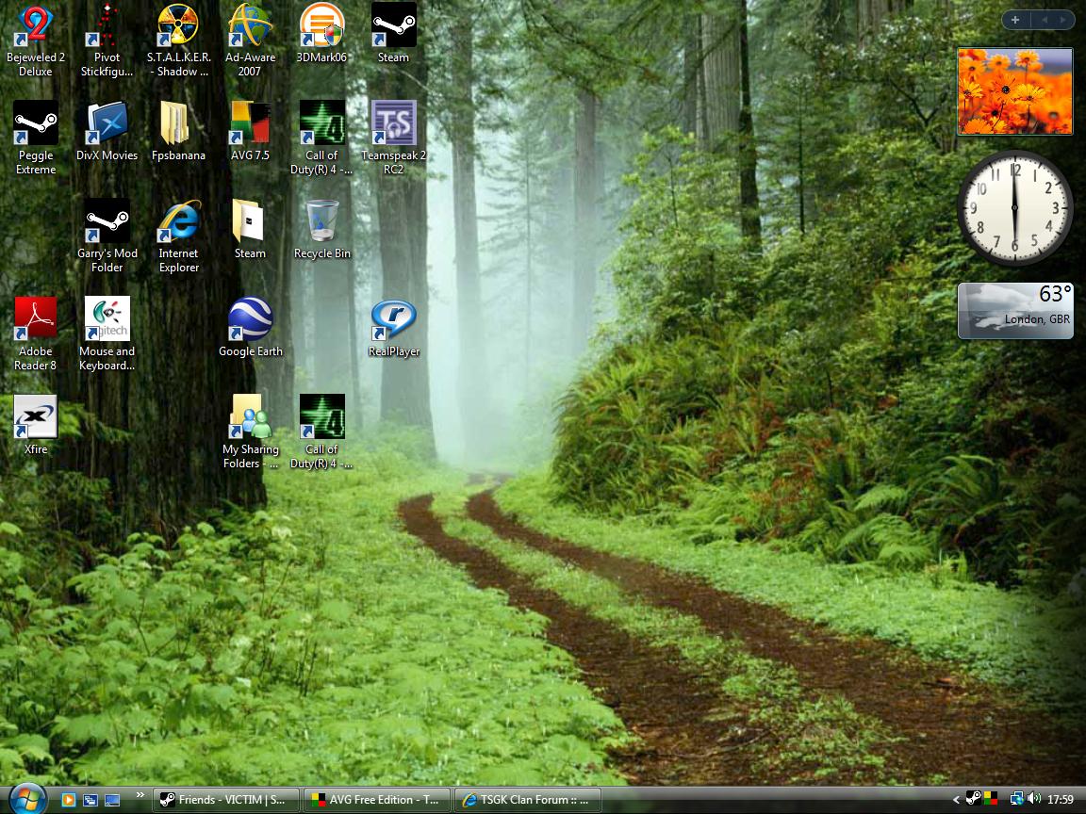Switch to the AVG Free Edition window
The image size is (1086, 814).
[x=376, y=799]
